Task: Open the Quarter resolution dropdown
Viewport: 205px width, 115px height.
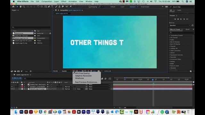Action: tap(67, 71)
